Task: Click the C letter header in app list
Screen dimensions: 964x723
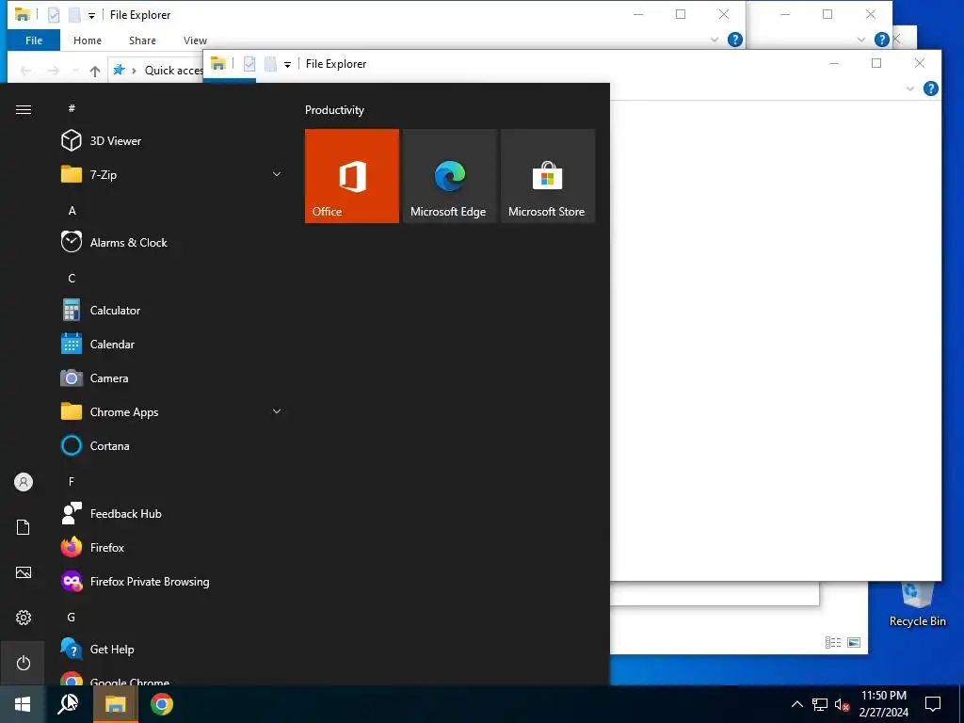Action: click(72, 278)
